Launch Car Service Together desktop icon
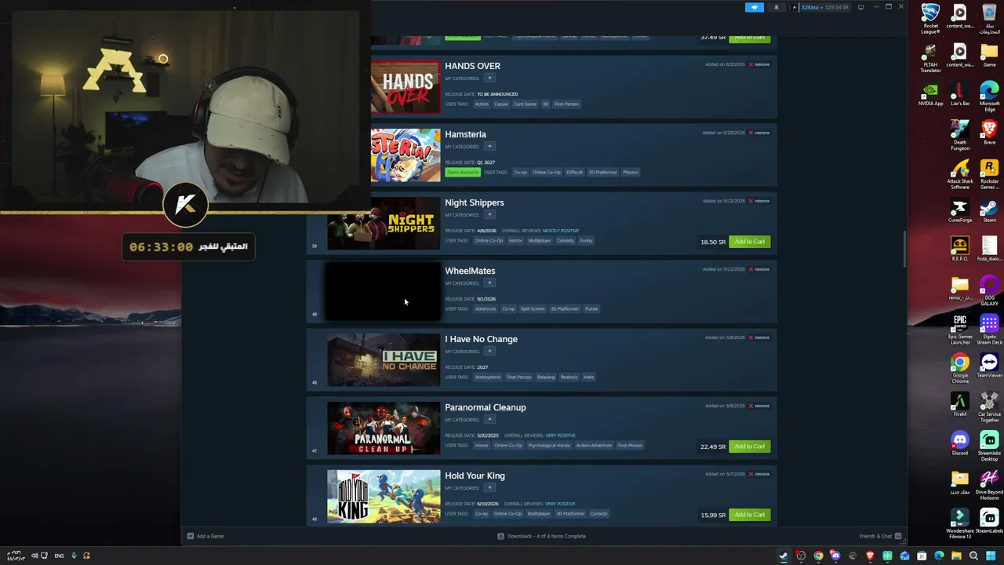This screenshot has height=565, width=1004. (989, 407)
